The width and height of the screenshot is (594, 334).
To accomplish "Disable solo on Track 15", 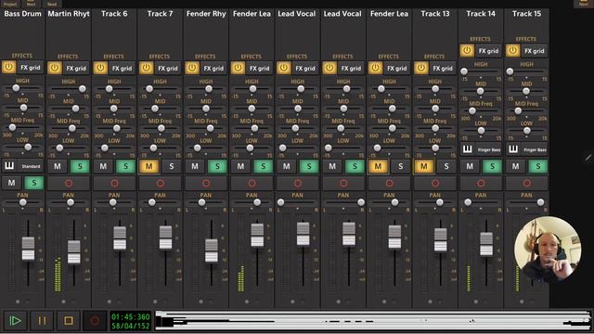I will (x=538, y=166).
